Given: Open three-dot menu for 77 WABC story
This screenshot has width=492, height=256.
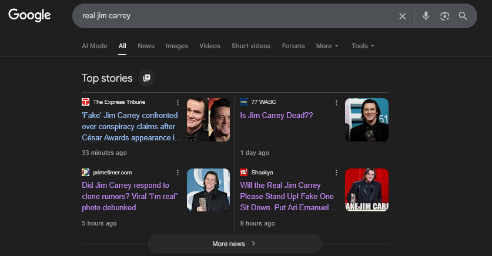Looking at the screenshot, I should tap(336, 102).
